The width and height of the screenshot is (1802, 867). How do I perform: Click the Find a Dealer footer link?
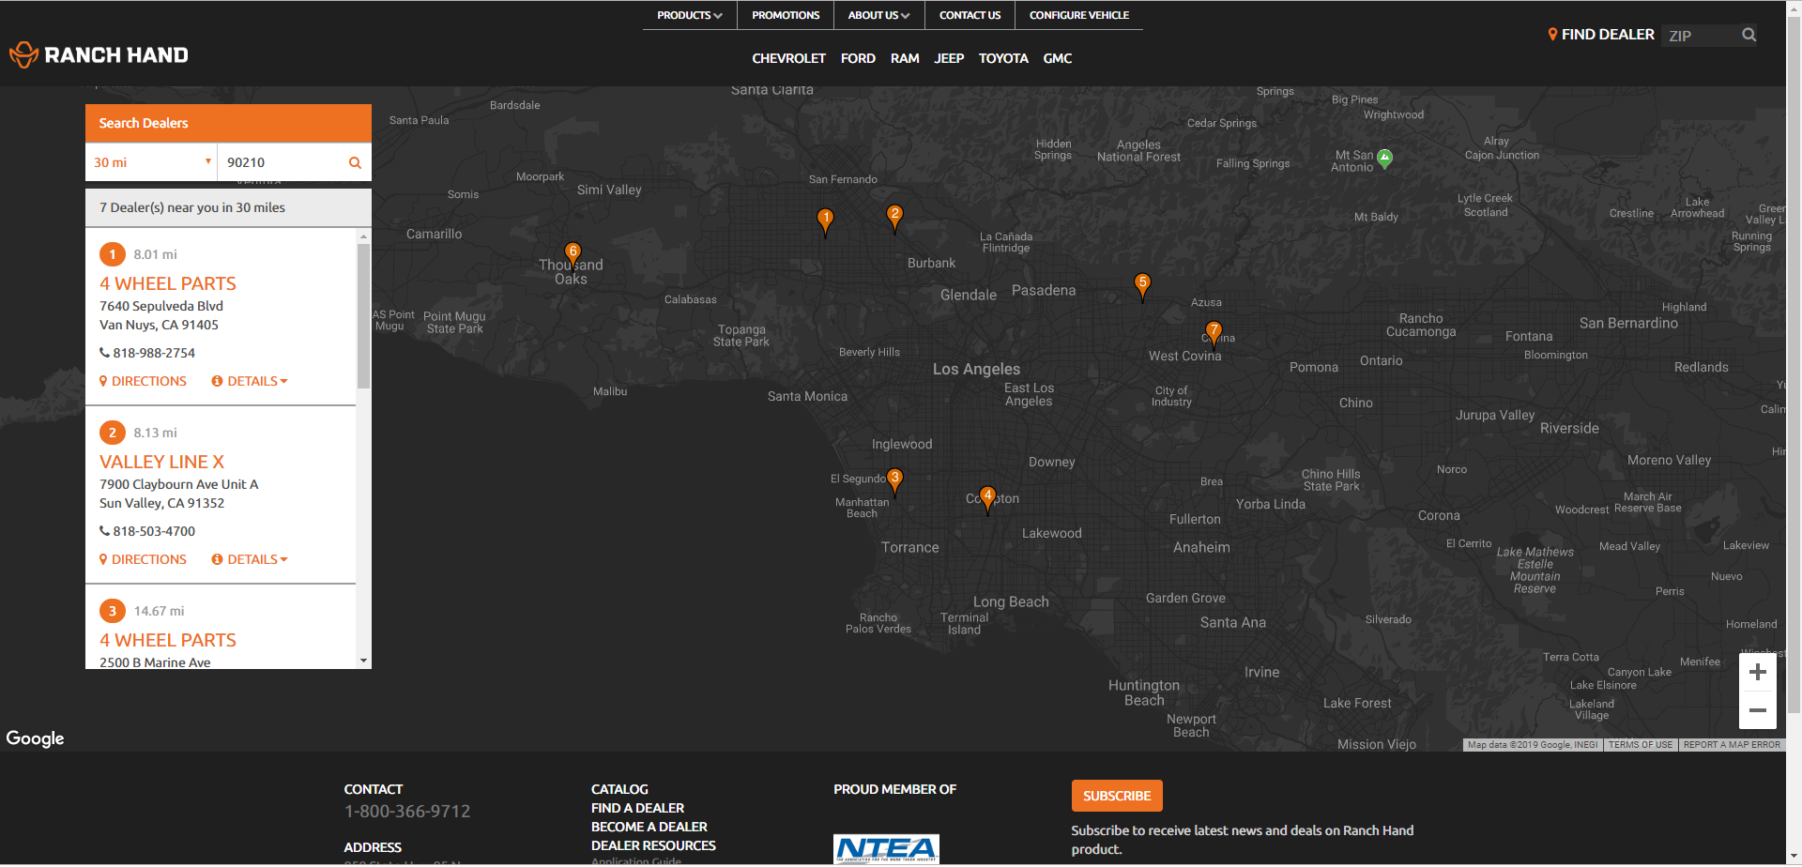(637, 808)
